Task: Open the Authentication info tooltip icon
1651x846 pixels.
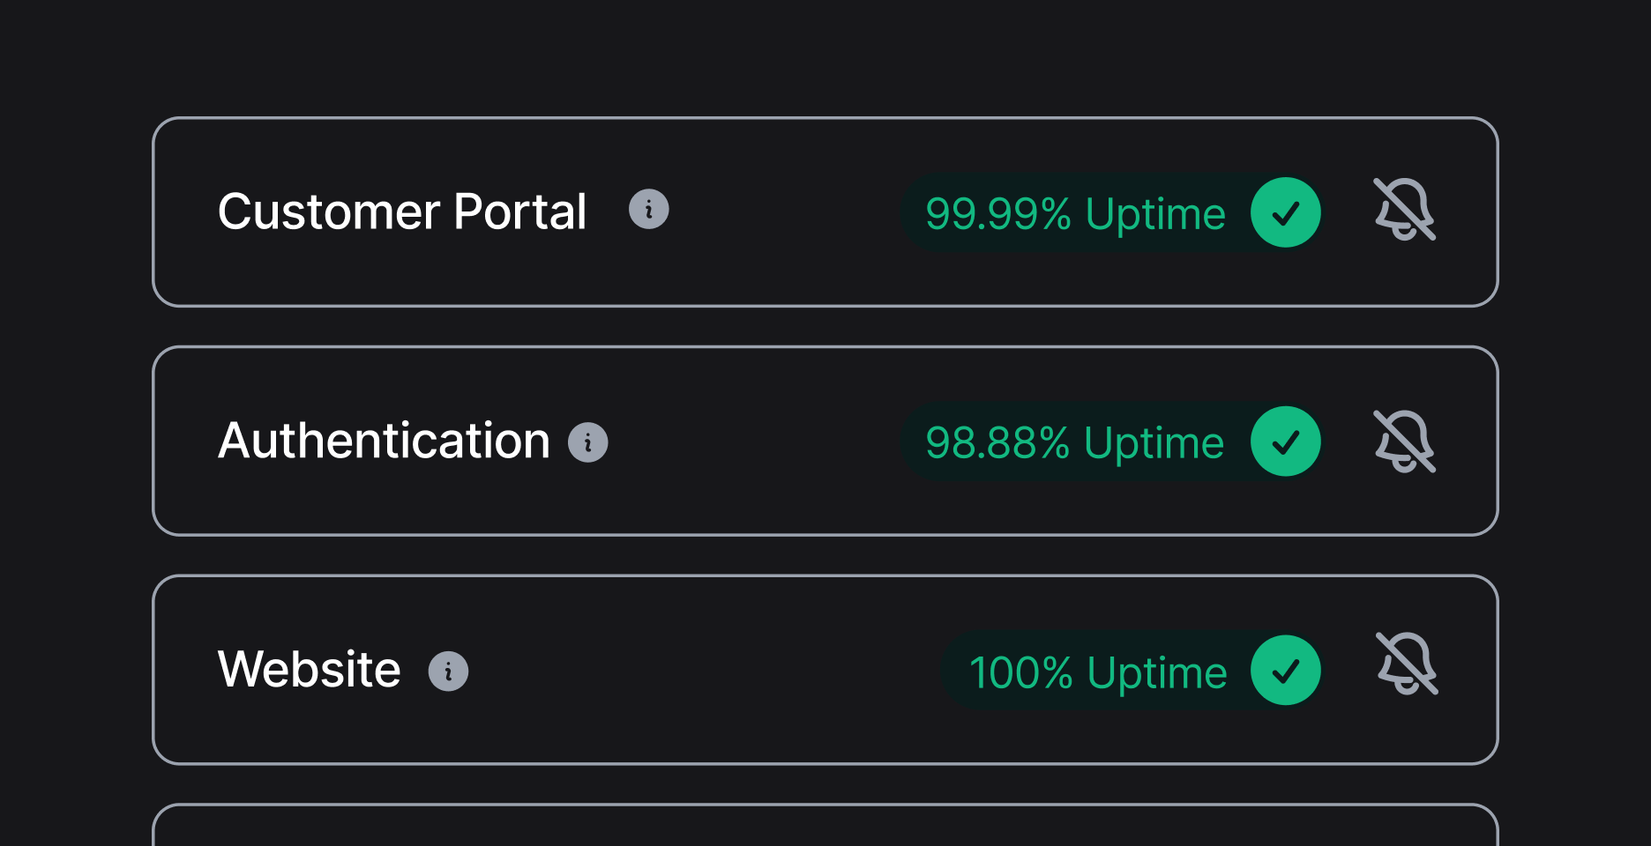Action: point(588,442)
